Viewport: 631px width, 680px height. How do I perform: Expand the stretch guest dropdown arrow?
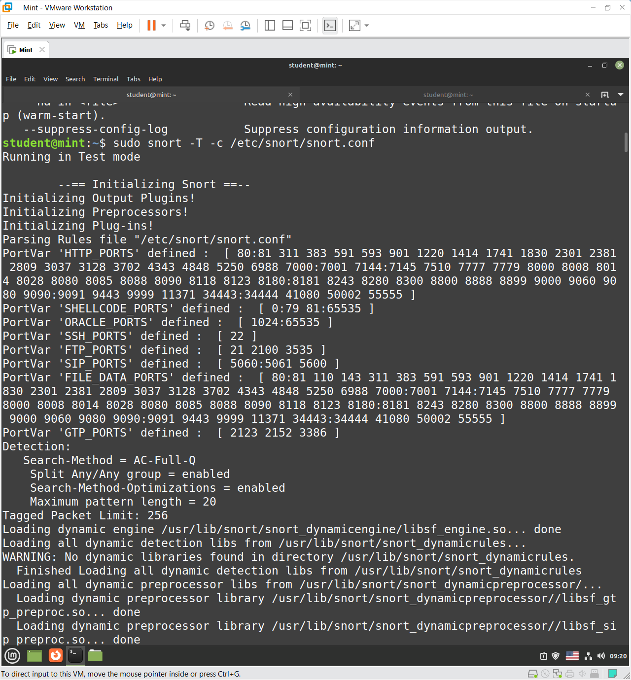[367, 26]
